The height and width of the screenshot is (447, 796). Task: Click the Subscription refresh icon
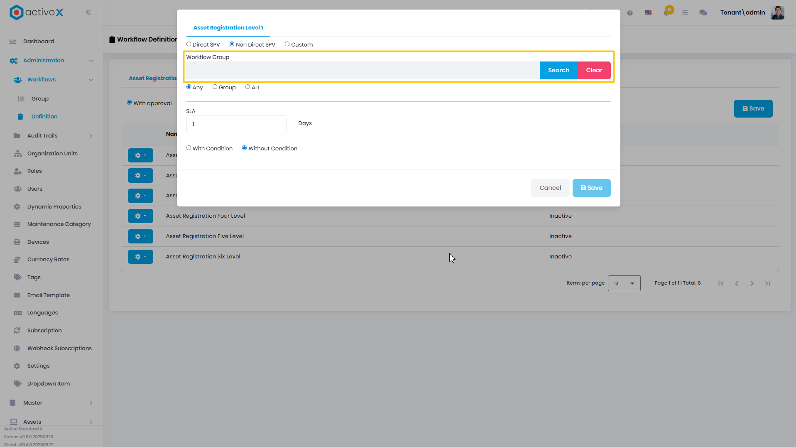click(x=17, y=330)
